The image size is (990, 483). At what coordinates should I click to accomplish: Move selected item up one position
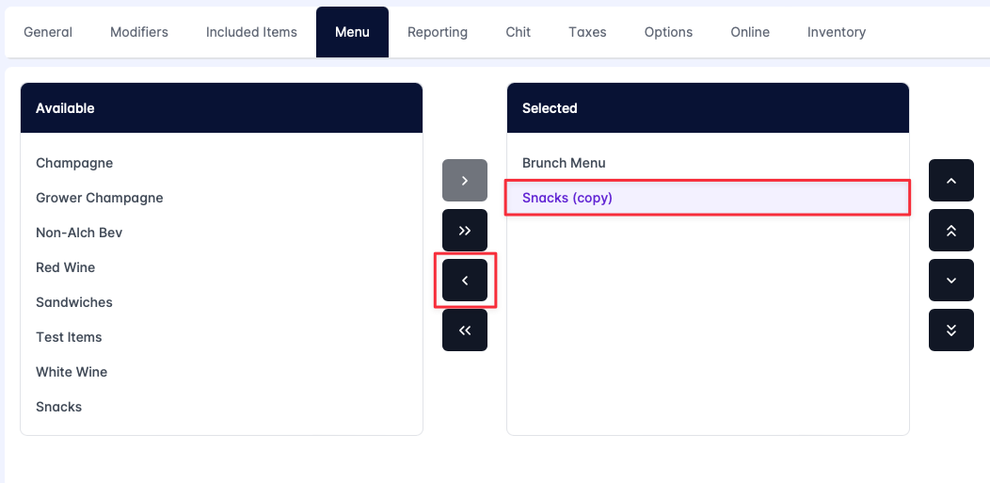coord(950,180)
